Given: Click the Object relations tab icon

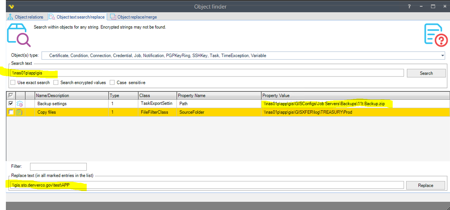Looking at the screenshot, I should 10,17.
